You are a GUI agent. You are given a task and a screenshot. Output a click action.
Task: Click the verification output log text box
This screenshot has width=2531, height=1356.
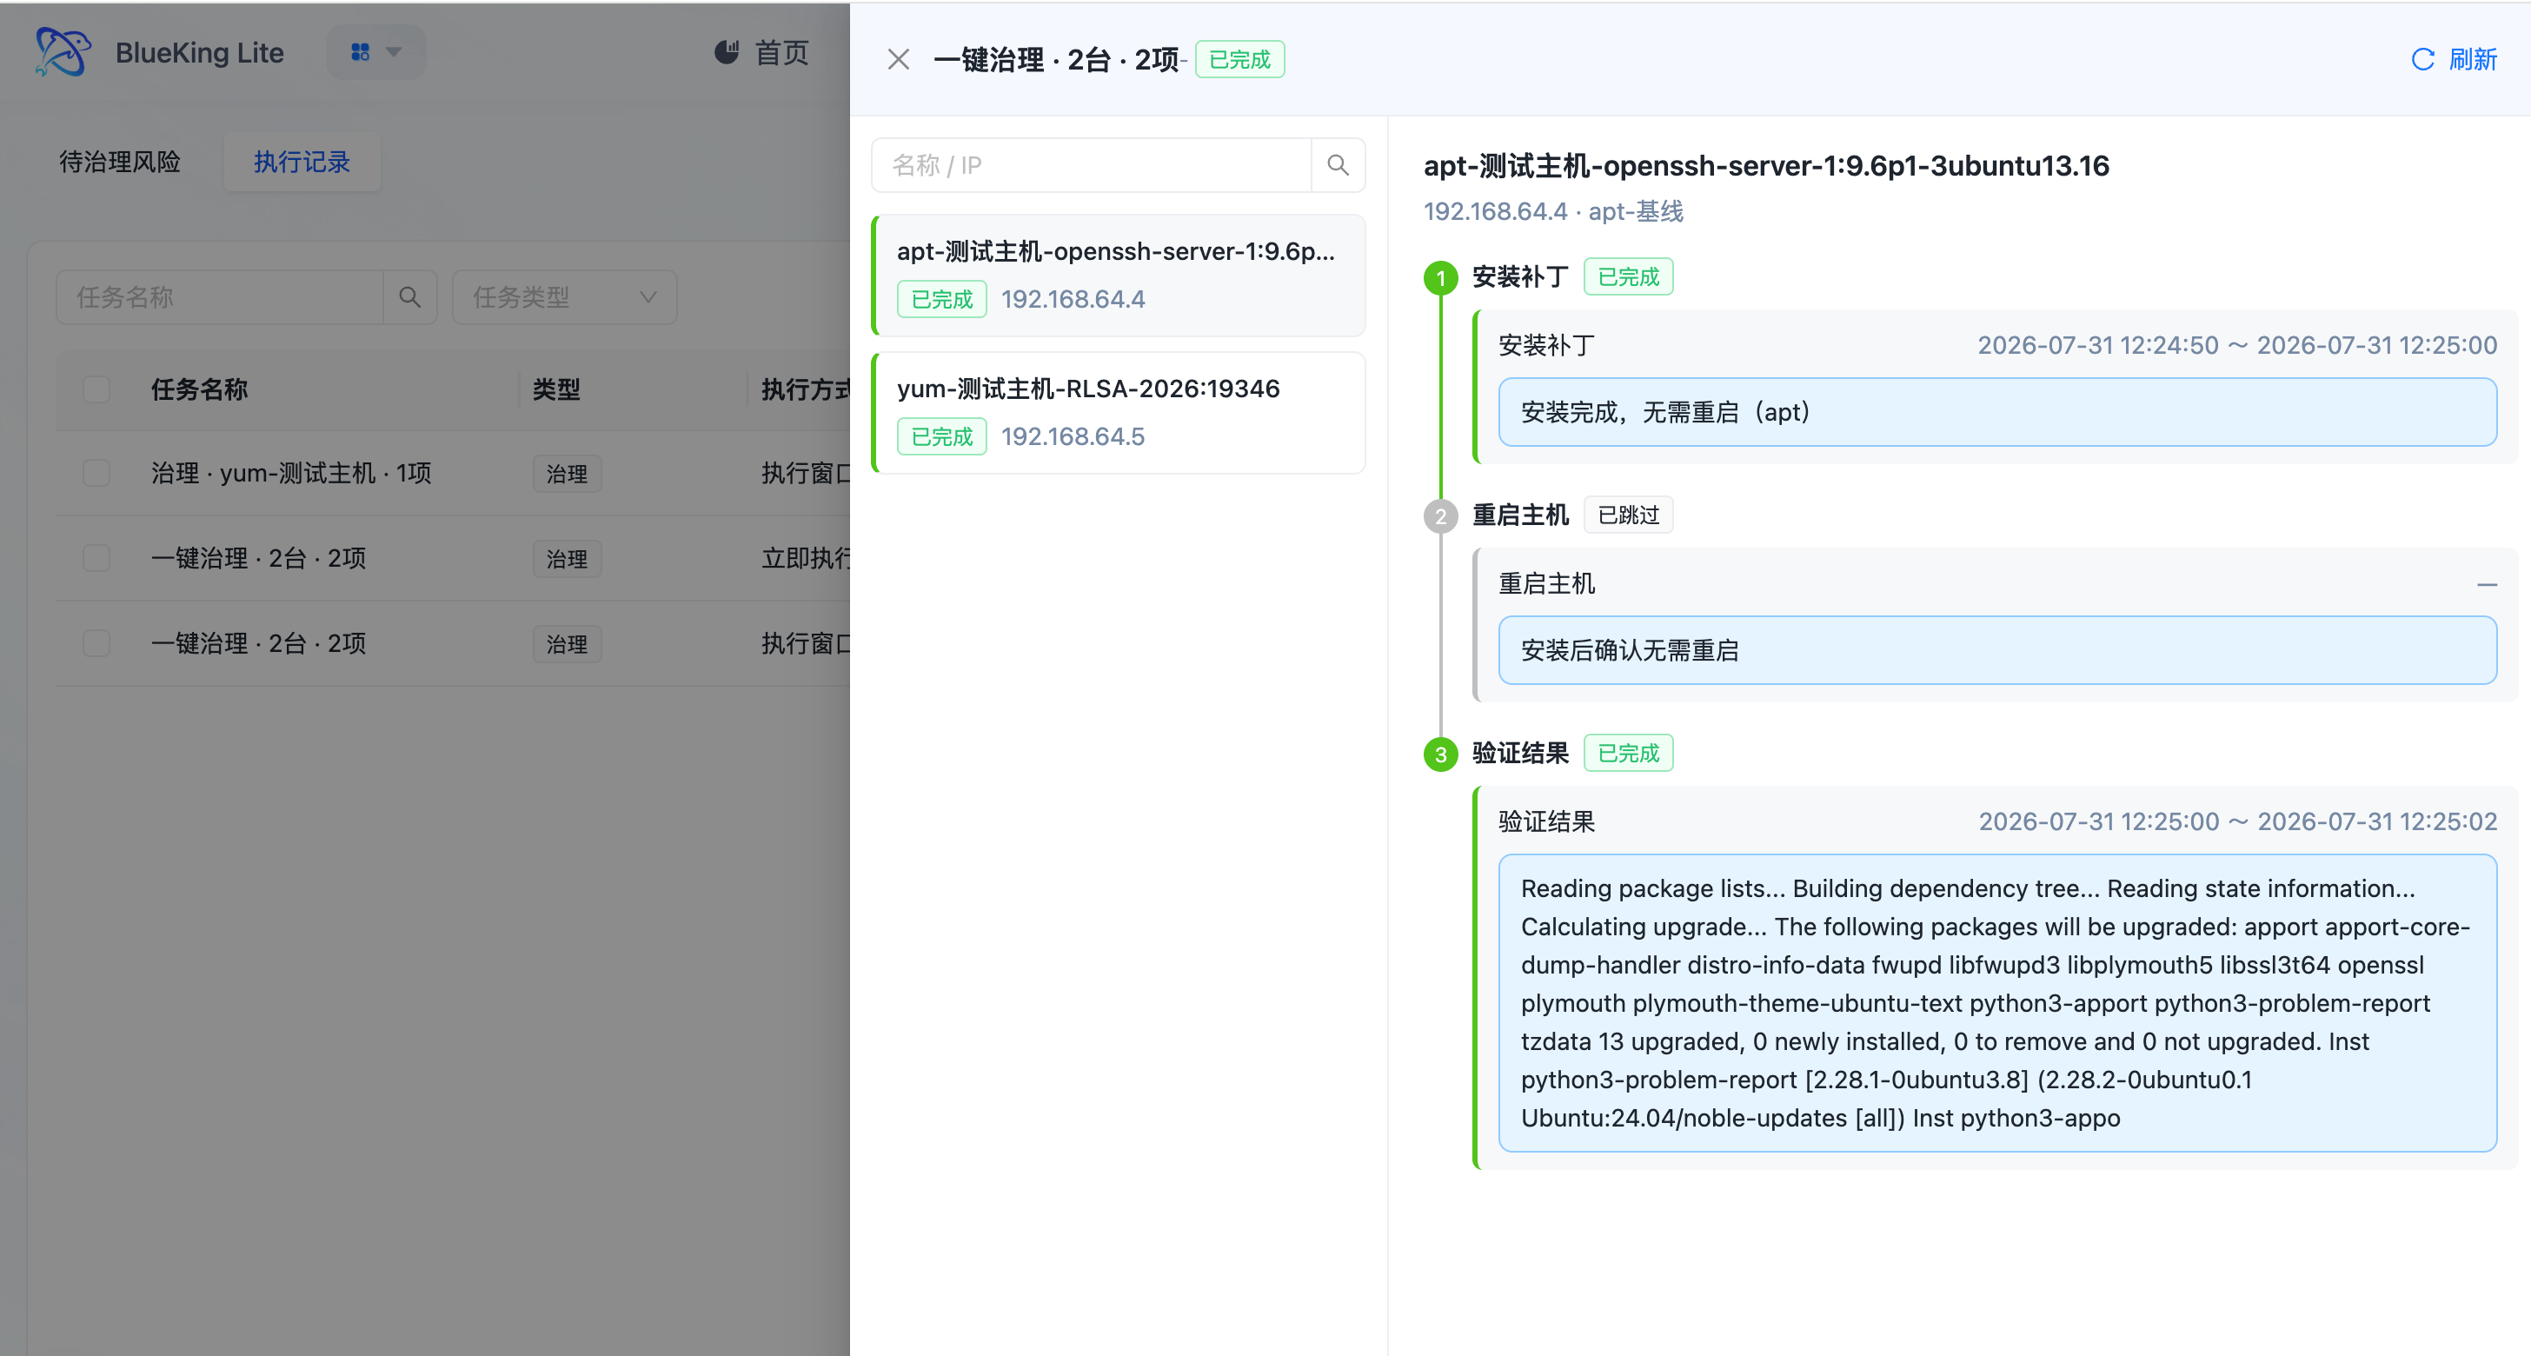point(1996,1002)
